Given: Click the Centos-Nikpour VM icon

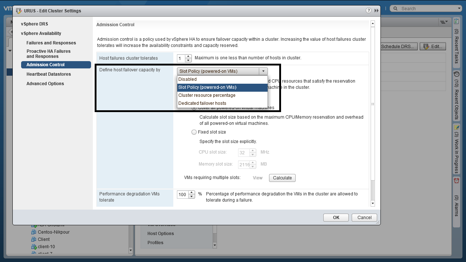Looking at the screenshot, I should click(x=34, y=232).
